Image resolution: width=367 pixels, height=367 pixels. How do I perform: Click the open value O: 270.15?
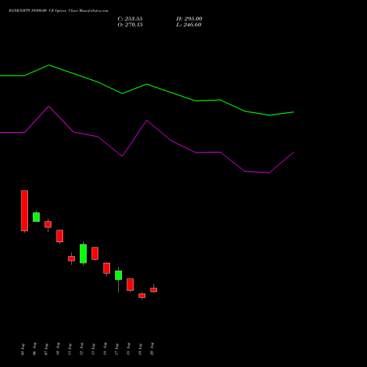[x=130, y=25]
